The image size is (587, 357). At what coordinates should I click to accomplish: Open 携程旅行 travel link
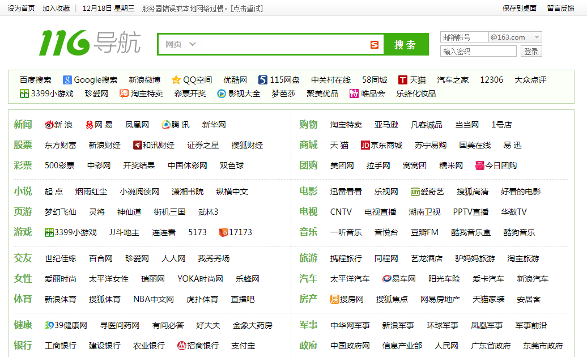346,258
